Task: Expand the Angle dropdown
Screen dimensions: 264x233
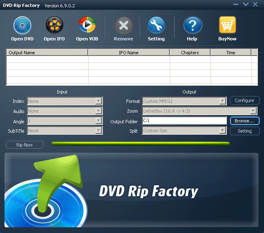Action: pos(98,120)
